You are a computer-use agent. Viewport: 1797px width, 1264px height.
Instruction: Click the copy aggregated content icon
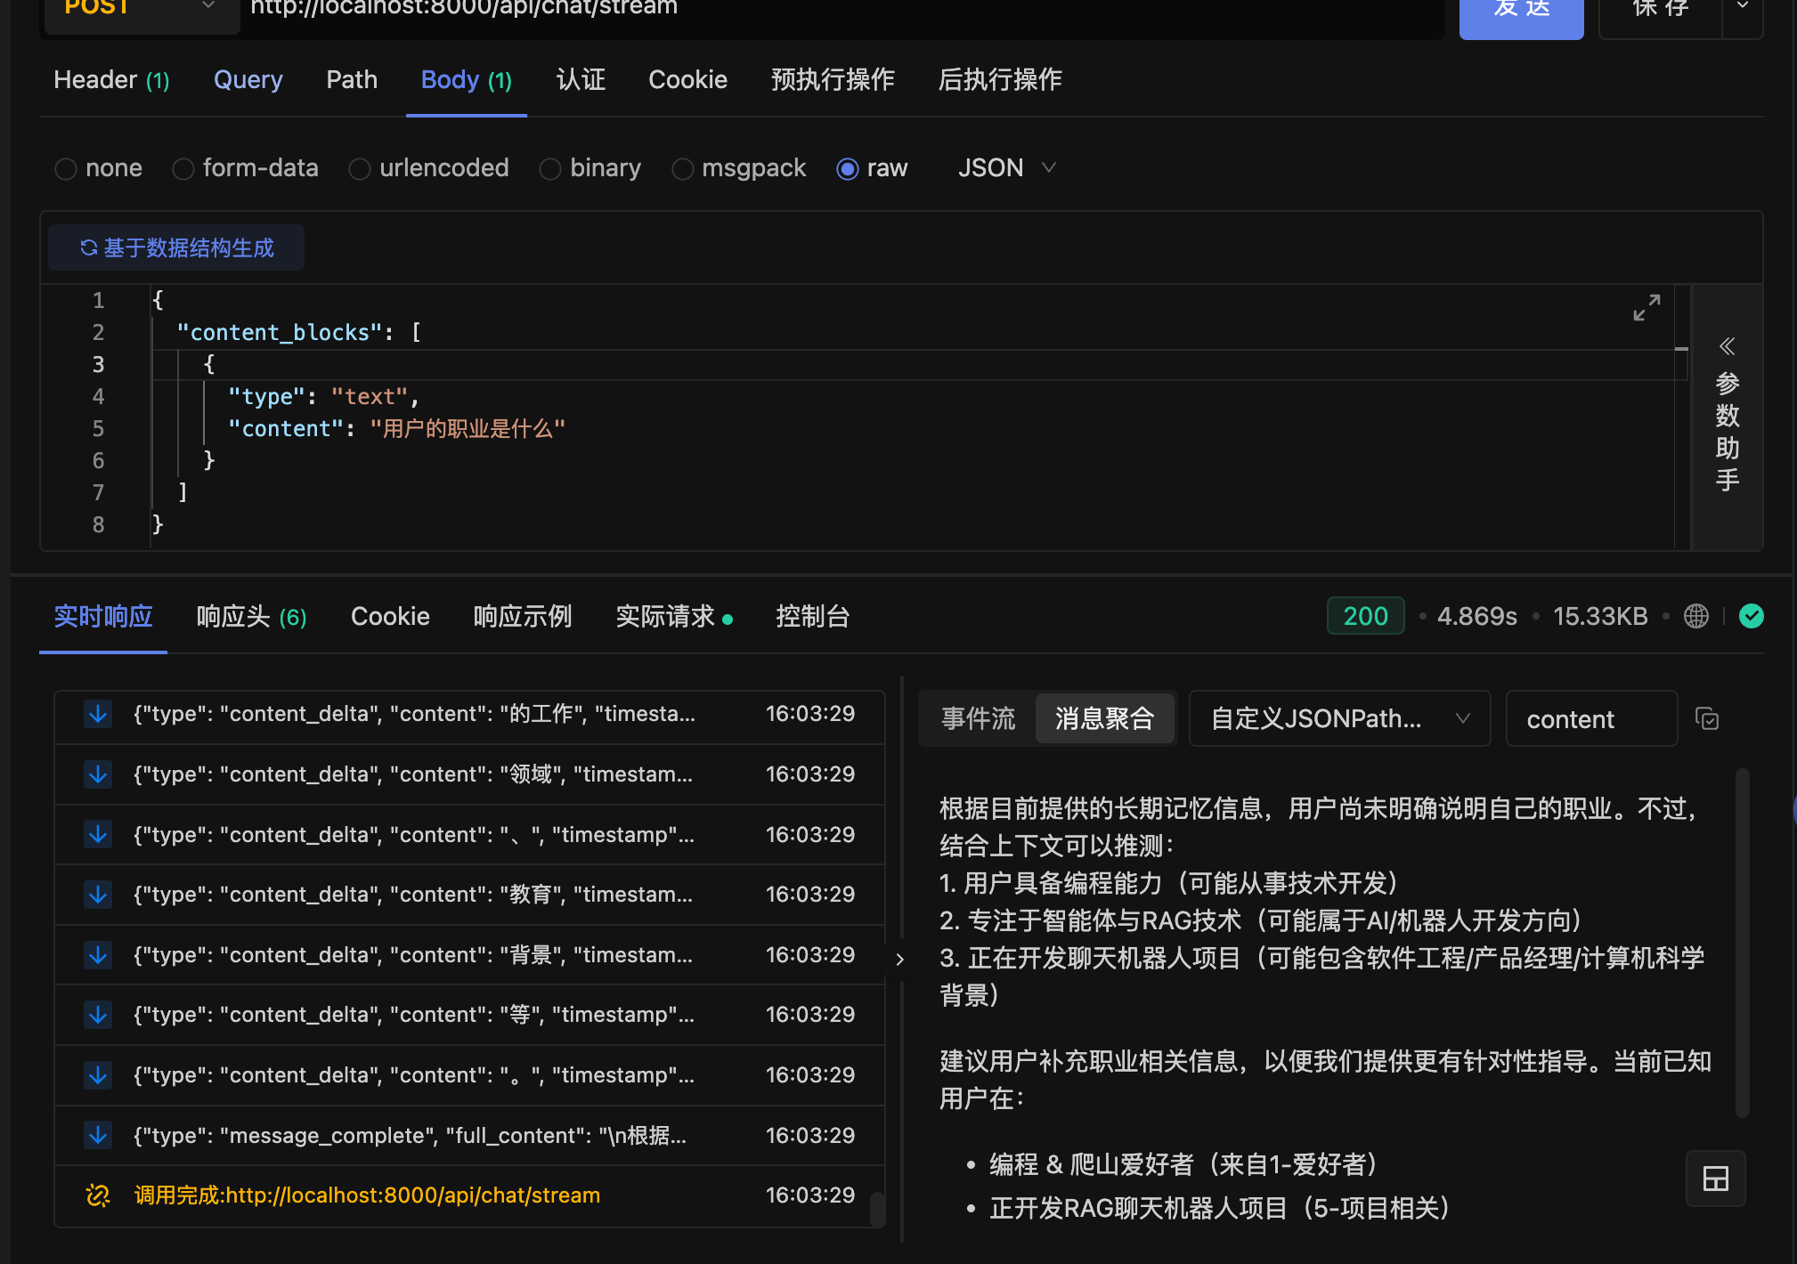tap(1707, 718)
